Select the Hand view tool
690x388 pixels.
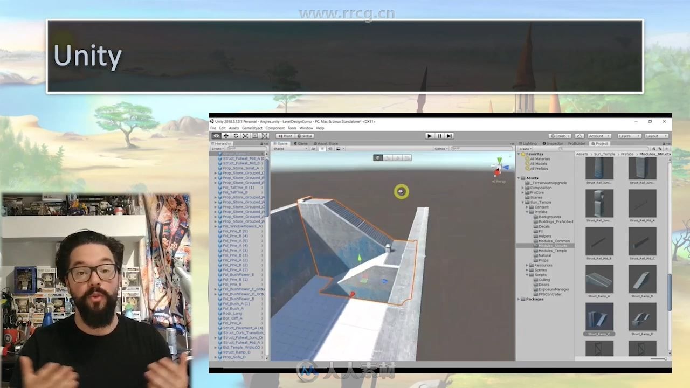point(216,136)
